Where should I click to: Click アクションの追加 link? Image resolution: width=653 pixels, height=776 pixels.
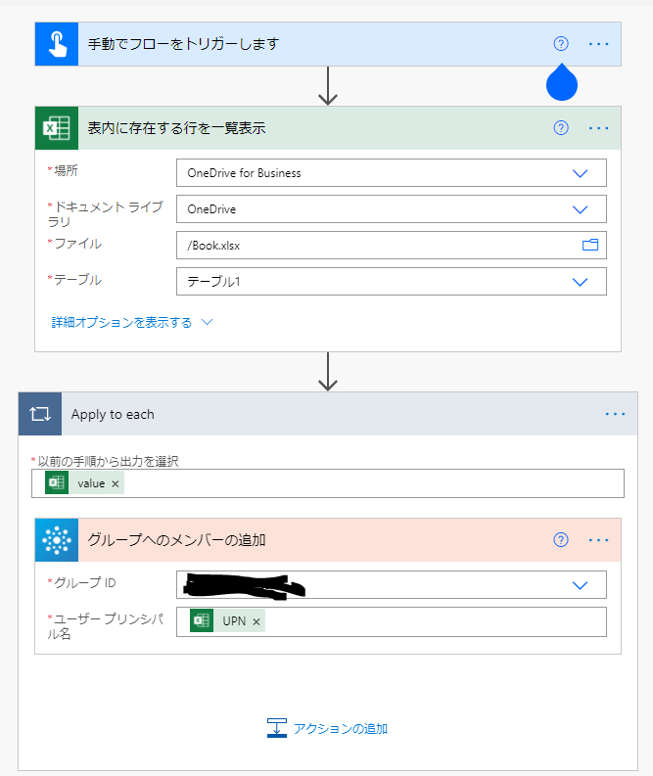click(x=341, y=728)
